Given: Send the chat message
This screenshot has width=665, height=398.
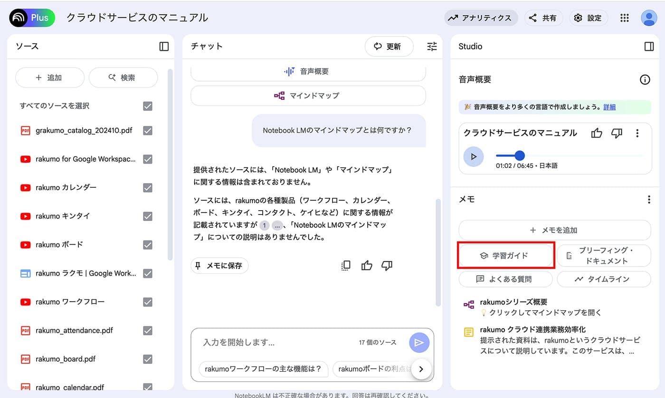Looking at the screenshot, I should click(419, 342).
